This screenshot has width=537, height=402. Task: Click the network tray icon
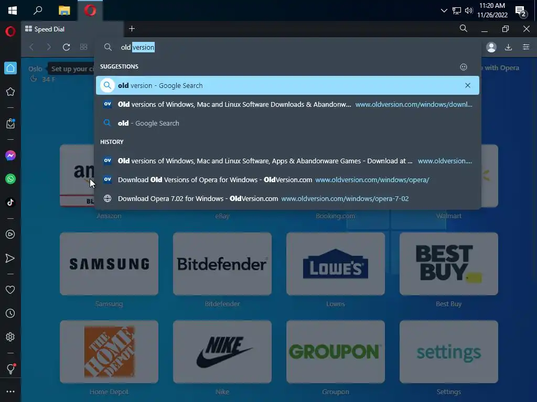457,10
